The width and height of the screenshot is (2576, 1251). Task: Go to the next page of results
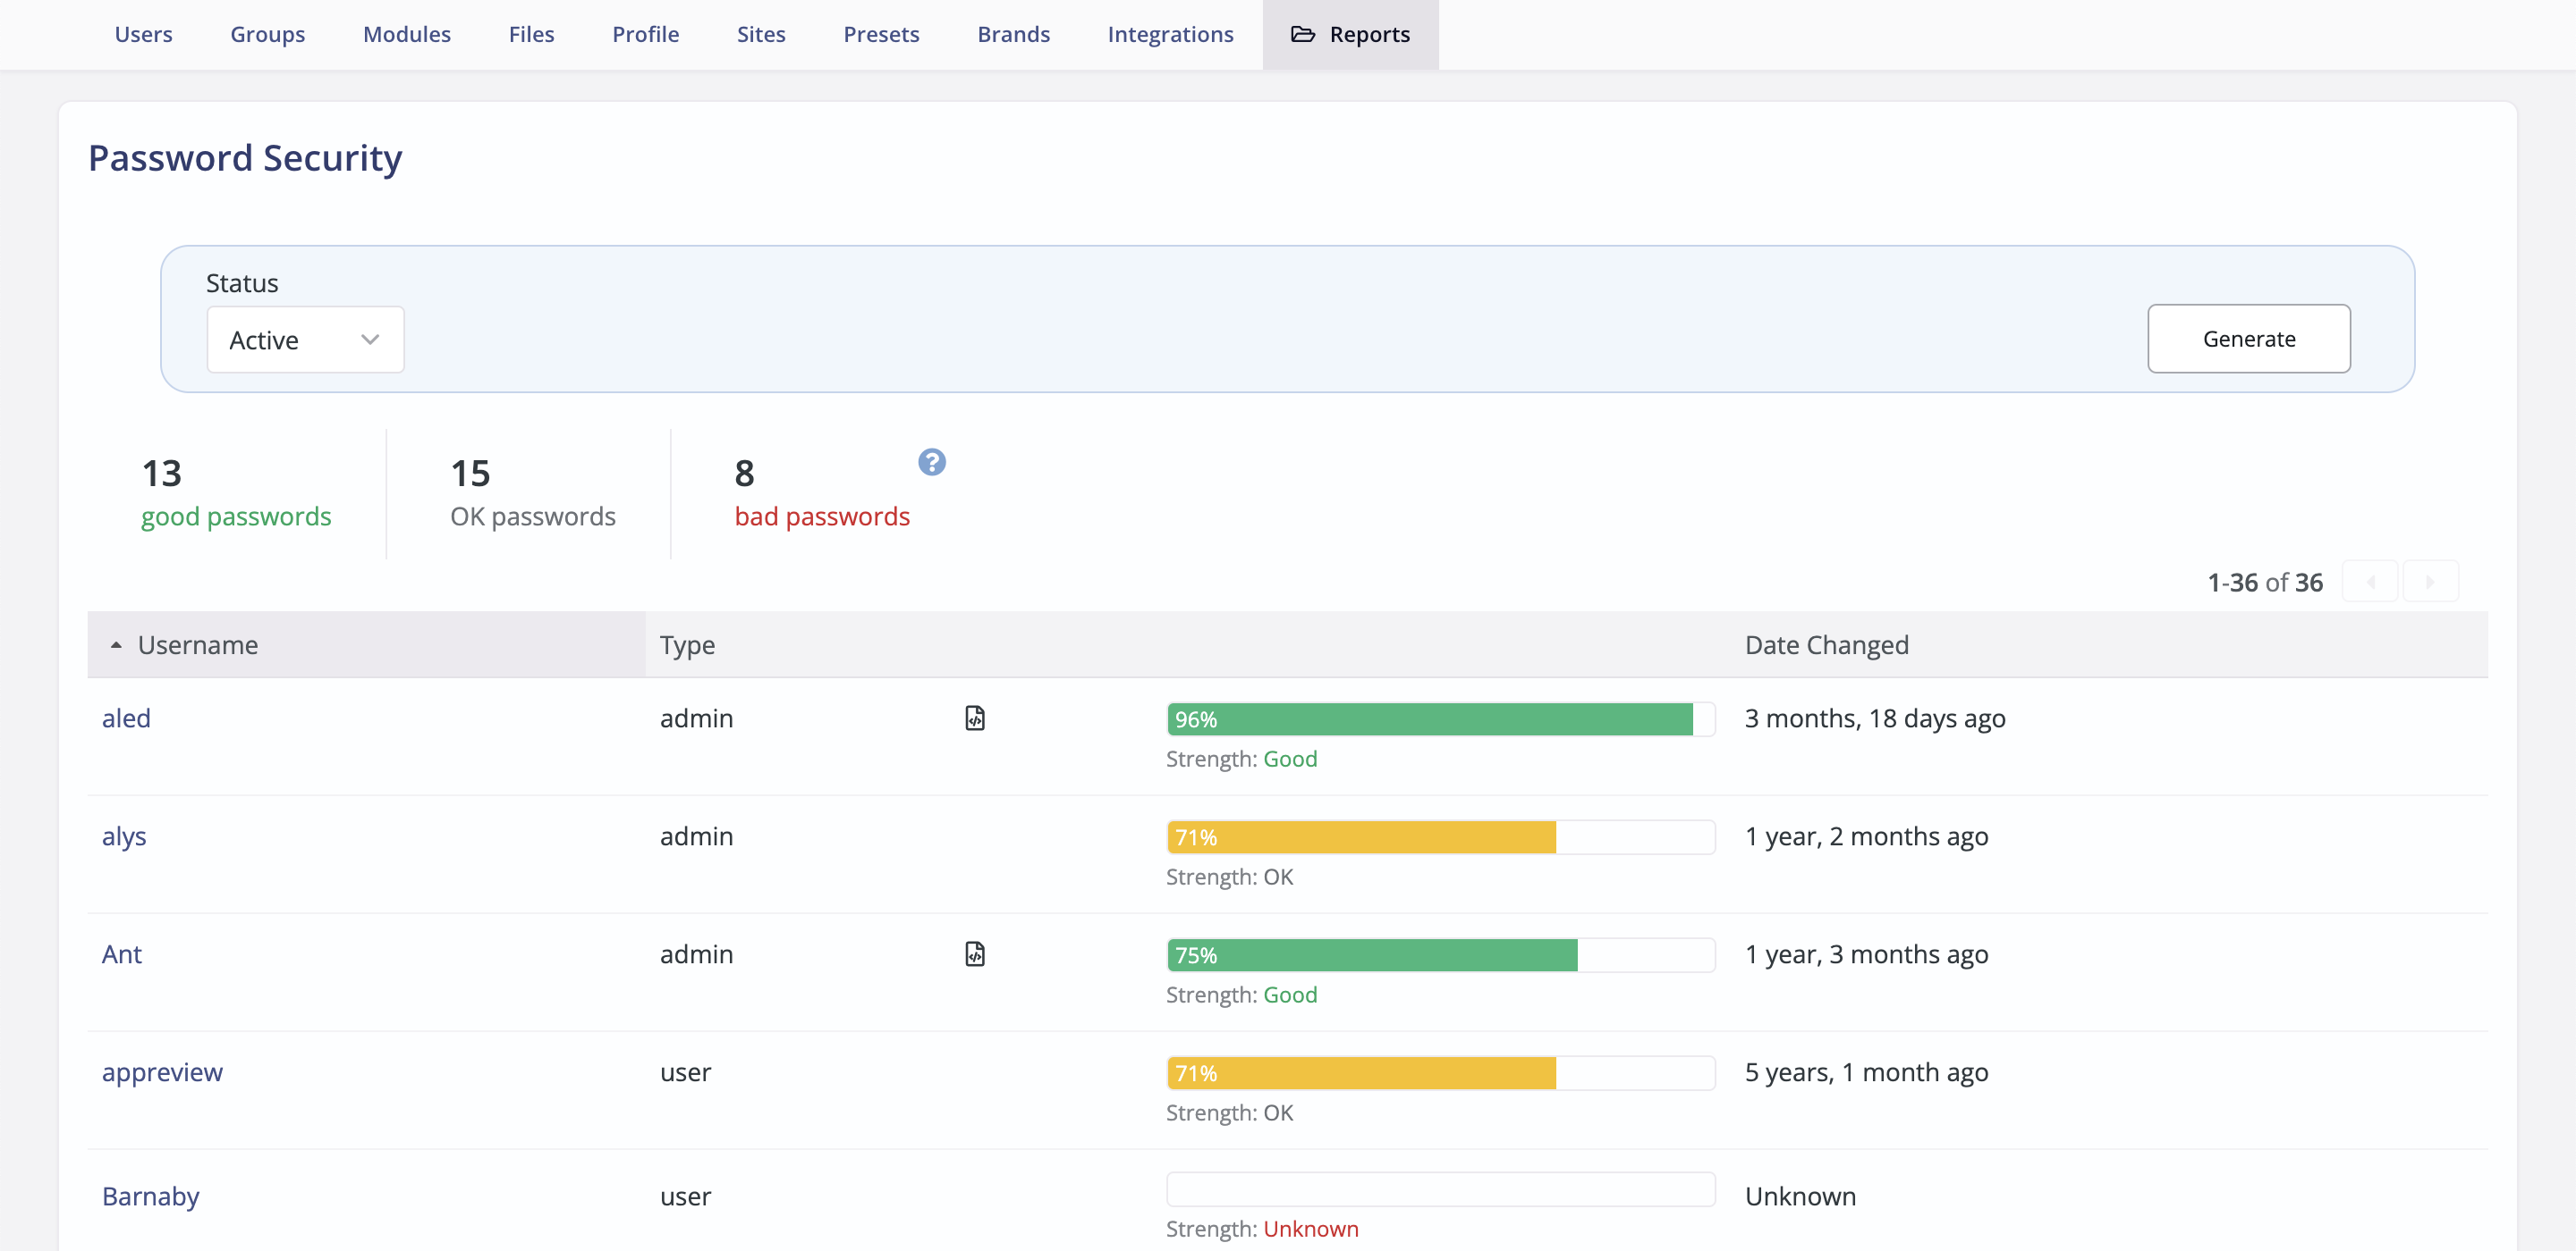[2432, 581]
